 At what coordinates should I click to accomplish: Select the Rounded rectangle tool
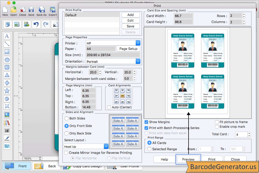(7, 67)
